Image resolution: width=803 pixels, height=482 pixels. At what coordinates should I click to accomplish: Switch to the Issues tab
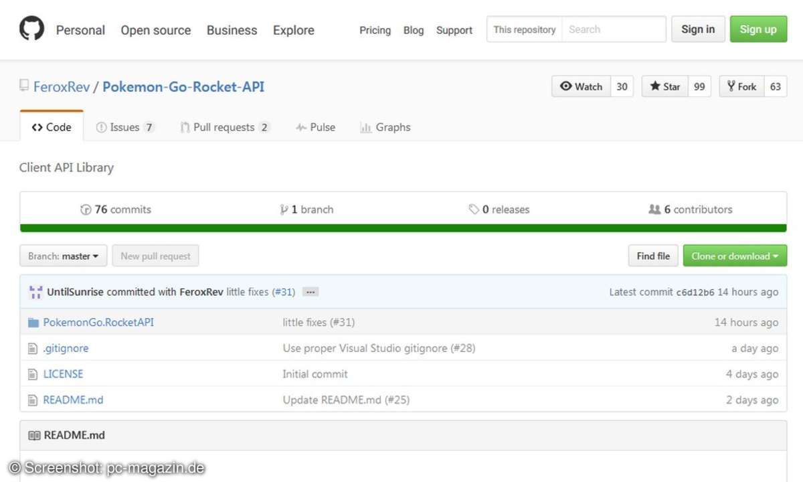125,127
